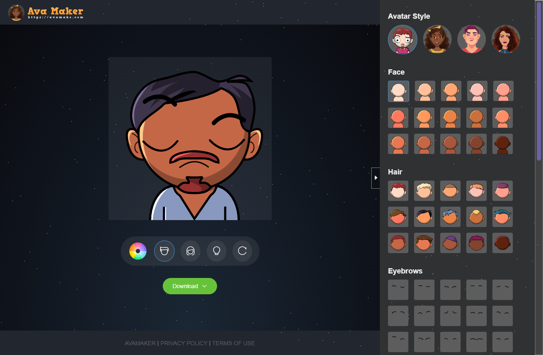Collapse the side panel with arrow tab

tap(376, 178)
